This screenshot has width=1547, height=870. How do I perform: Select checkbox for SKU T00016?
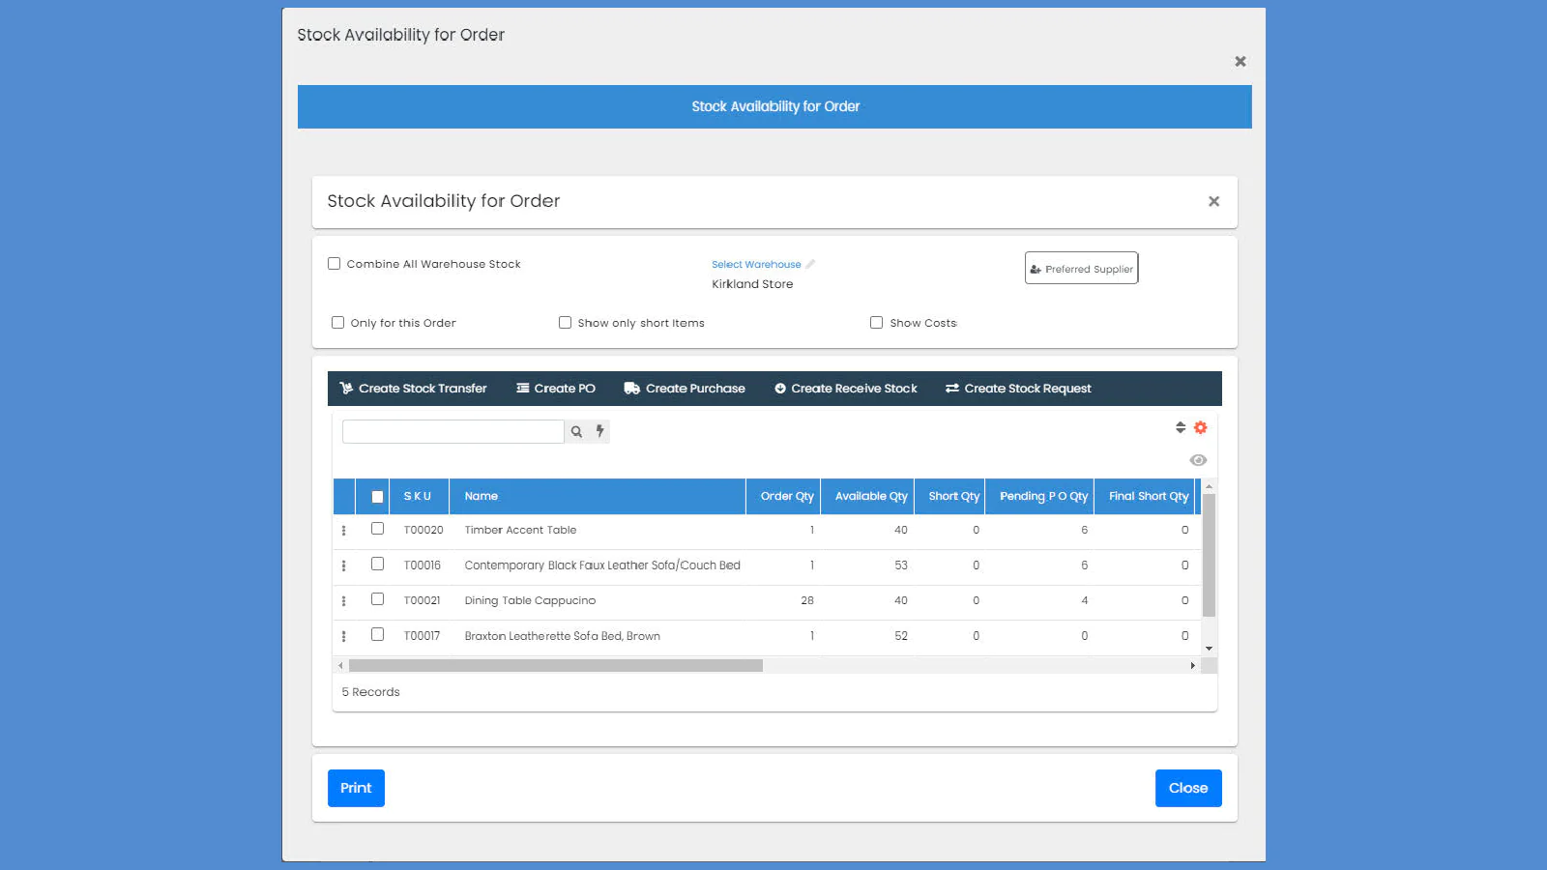(x=378, y=564)
